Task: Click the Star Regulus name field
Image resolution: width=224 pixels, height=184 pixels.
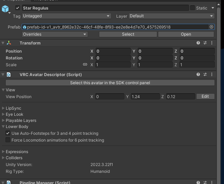Action: [x=105, y=8]
